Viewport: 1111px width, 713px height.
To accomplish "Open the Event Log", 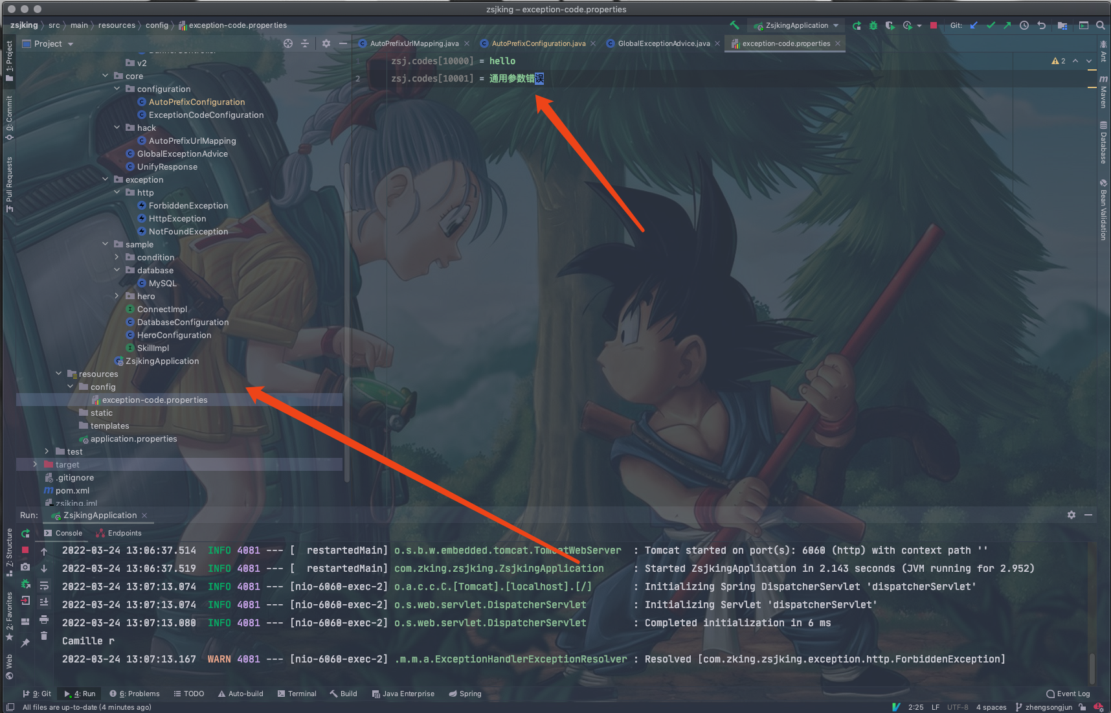I will [1068, 694].
